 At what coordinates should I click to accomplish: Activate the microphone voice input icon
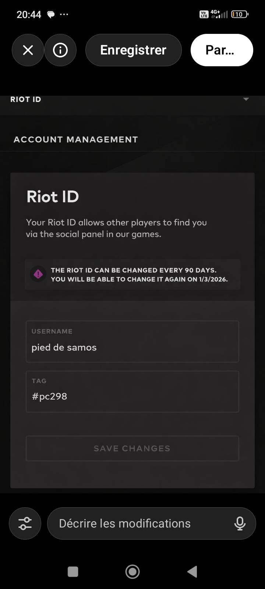[x=240, y=523]
